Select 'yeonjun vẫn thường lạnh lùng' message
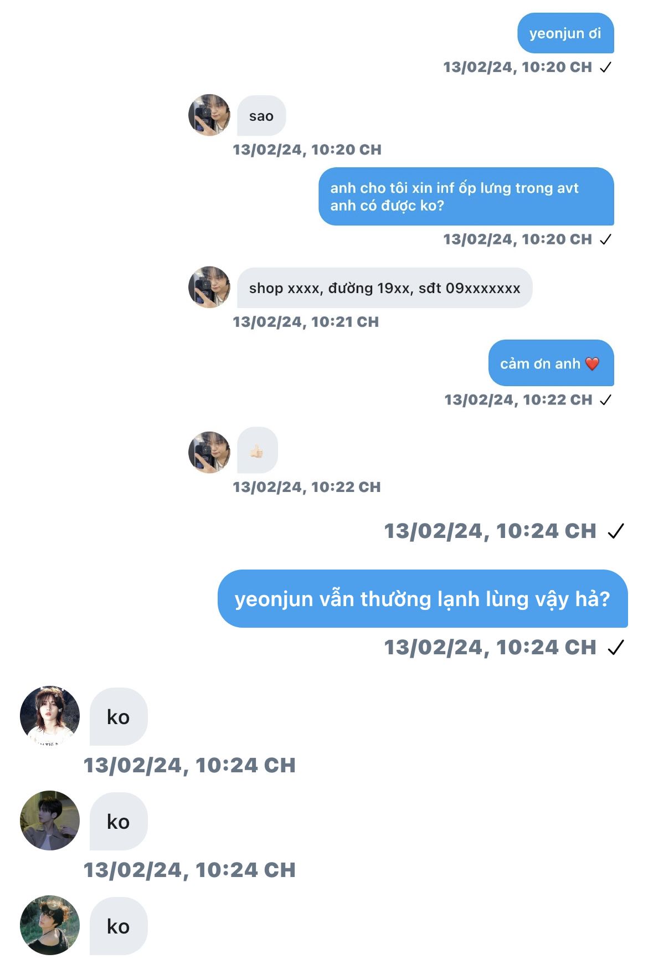648x964 pixels. [x=423, y=599]
